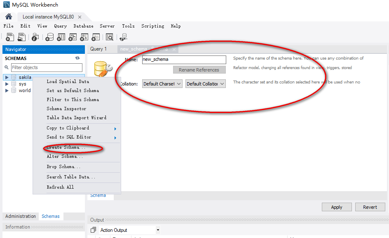Refresh the SCHEMAS list
The width and height of the screenshot is (389, 238).
click(77, 58)
